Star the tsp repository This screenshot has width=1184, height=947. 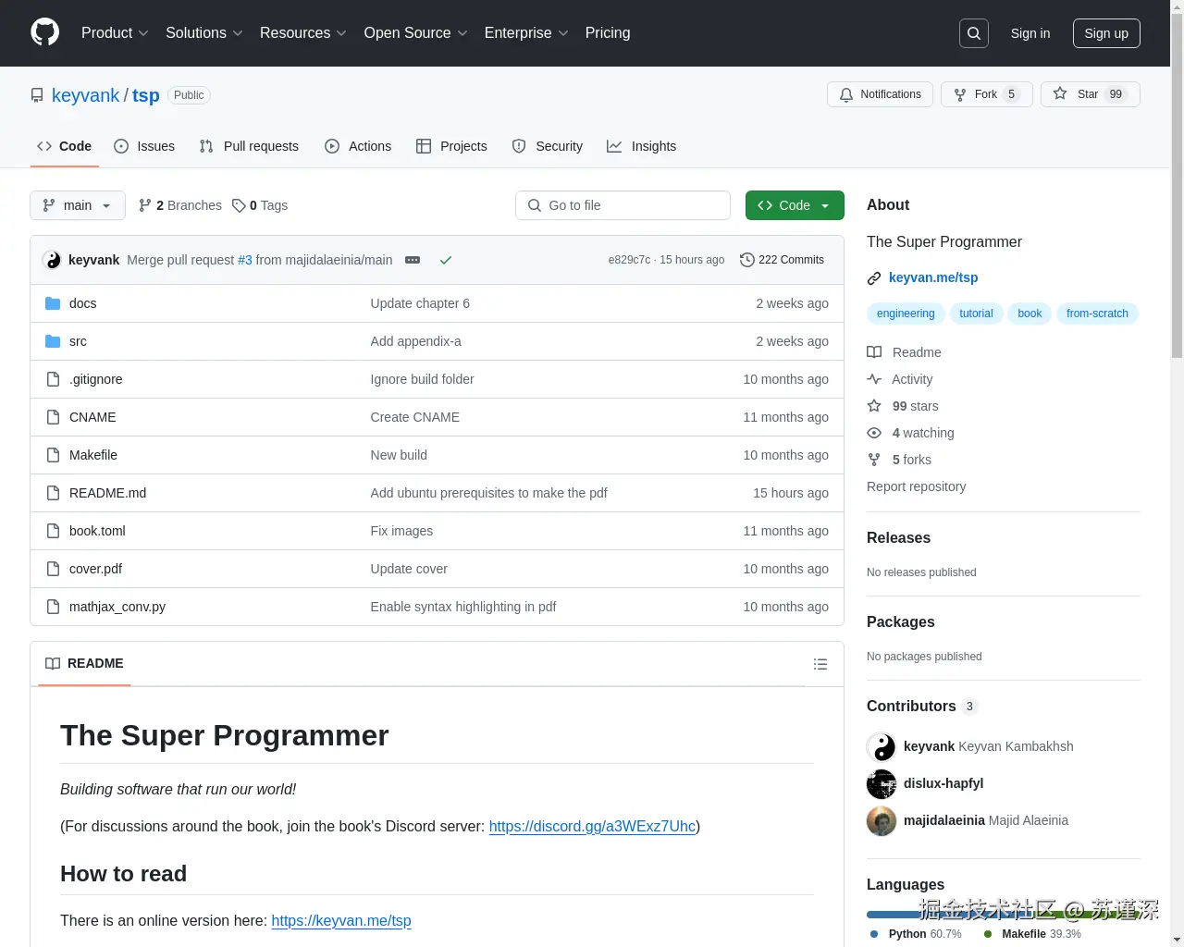1090,94
